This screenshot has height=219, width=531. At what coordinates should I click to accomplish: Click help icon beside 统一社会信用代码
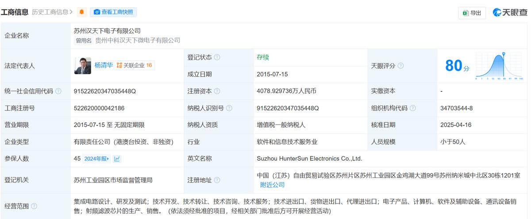pyautogui.click(x=58, y=91)
